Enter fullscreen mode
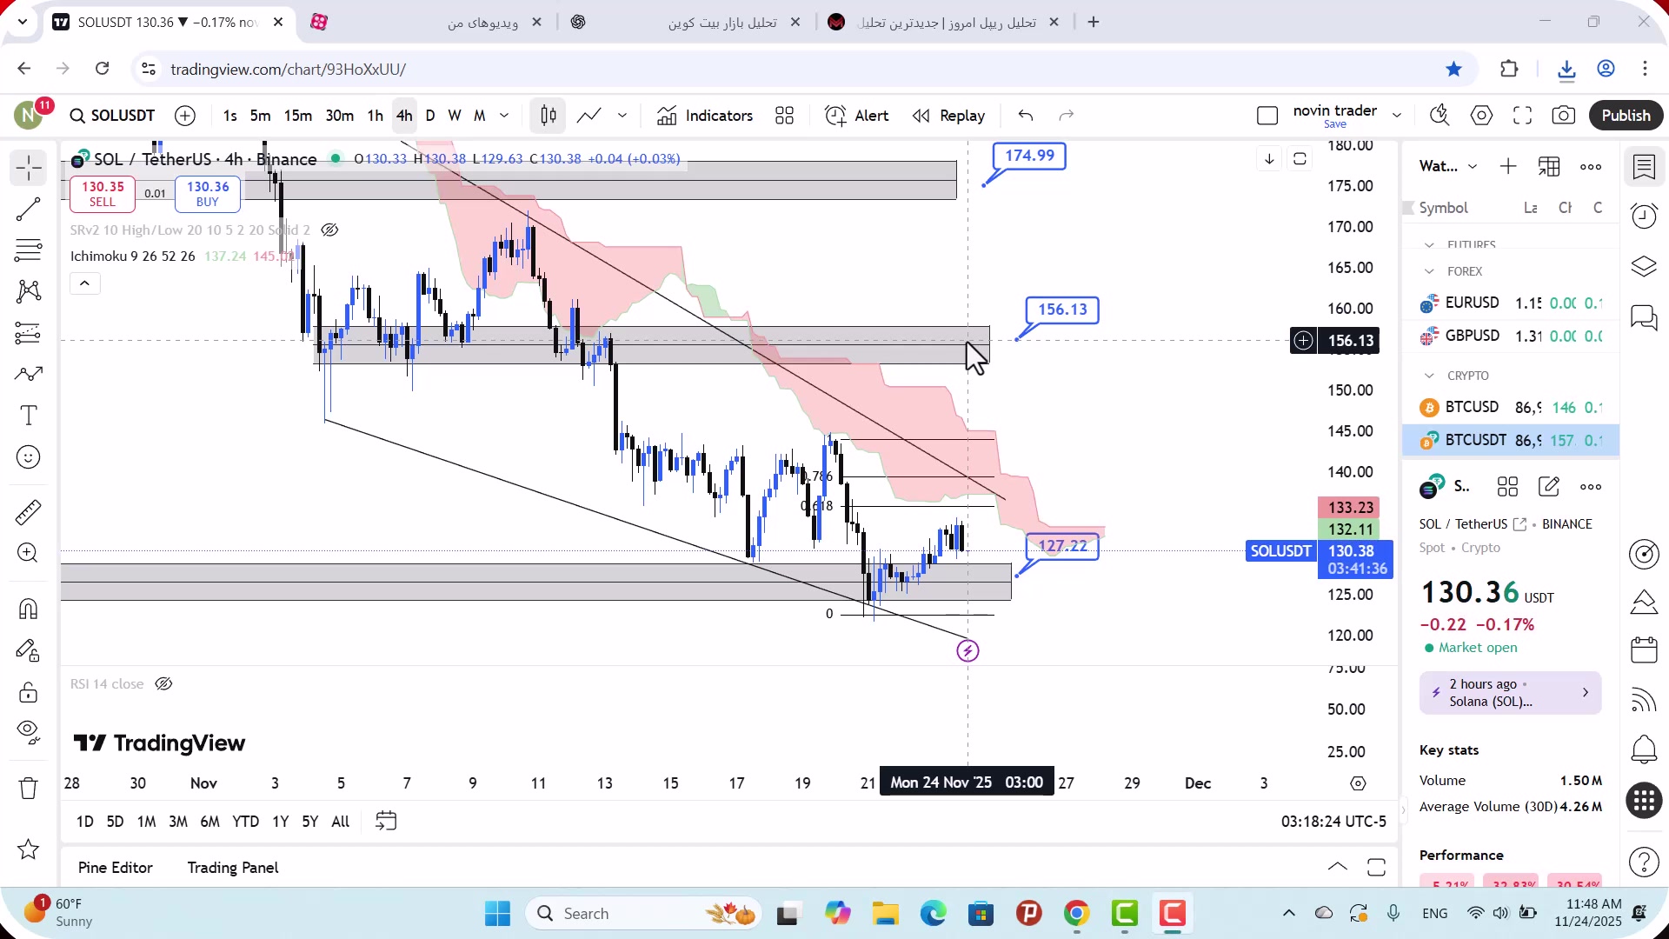 [1523, 116]
